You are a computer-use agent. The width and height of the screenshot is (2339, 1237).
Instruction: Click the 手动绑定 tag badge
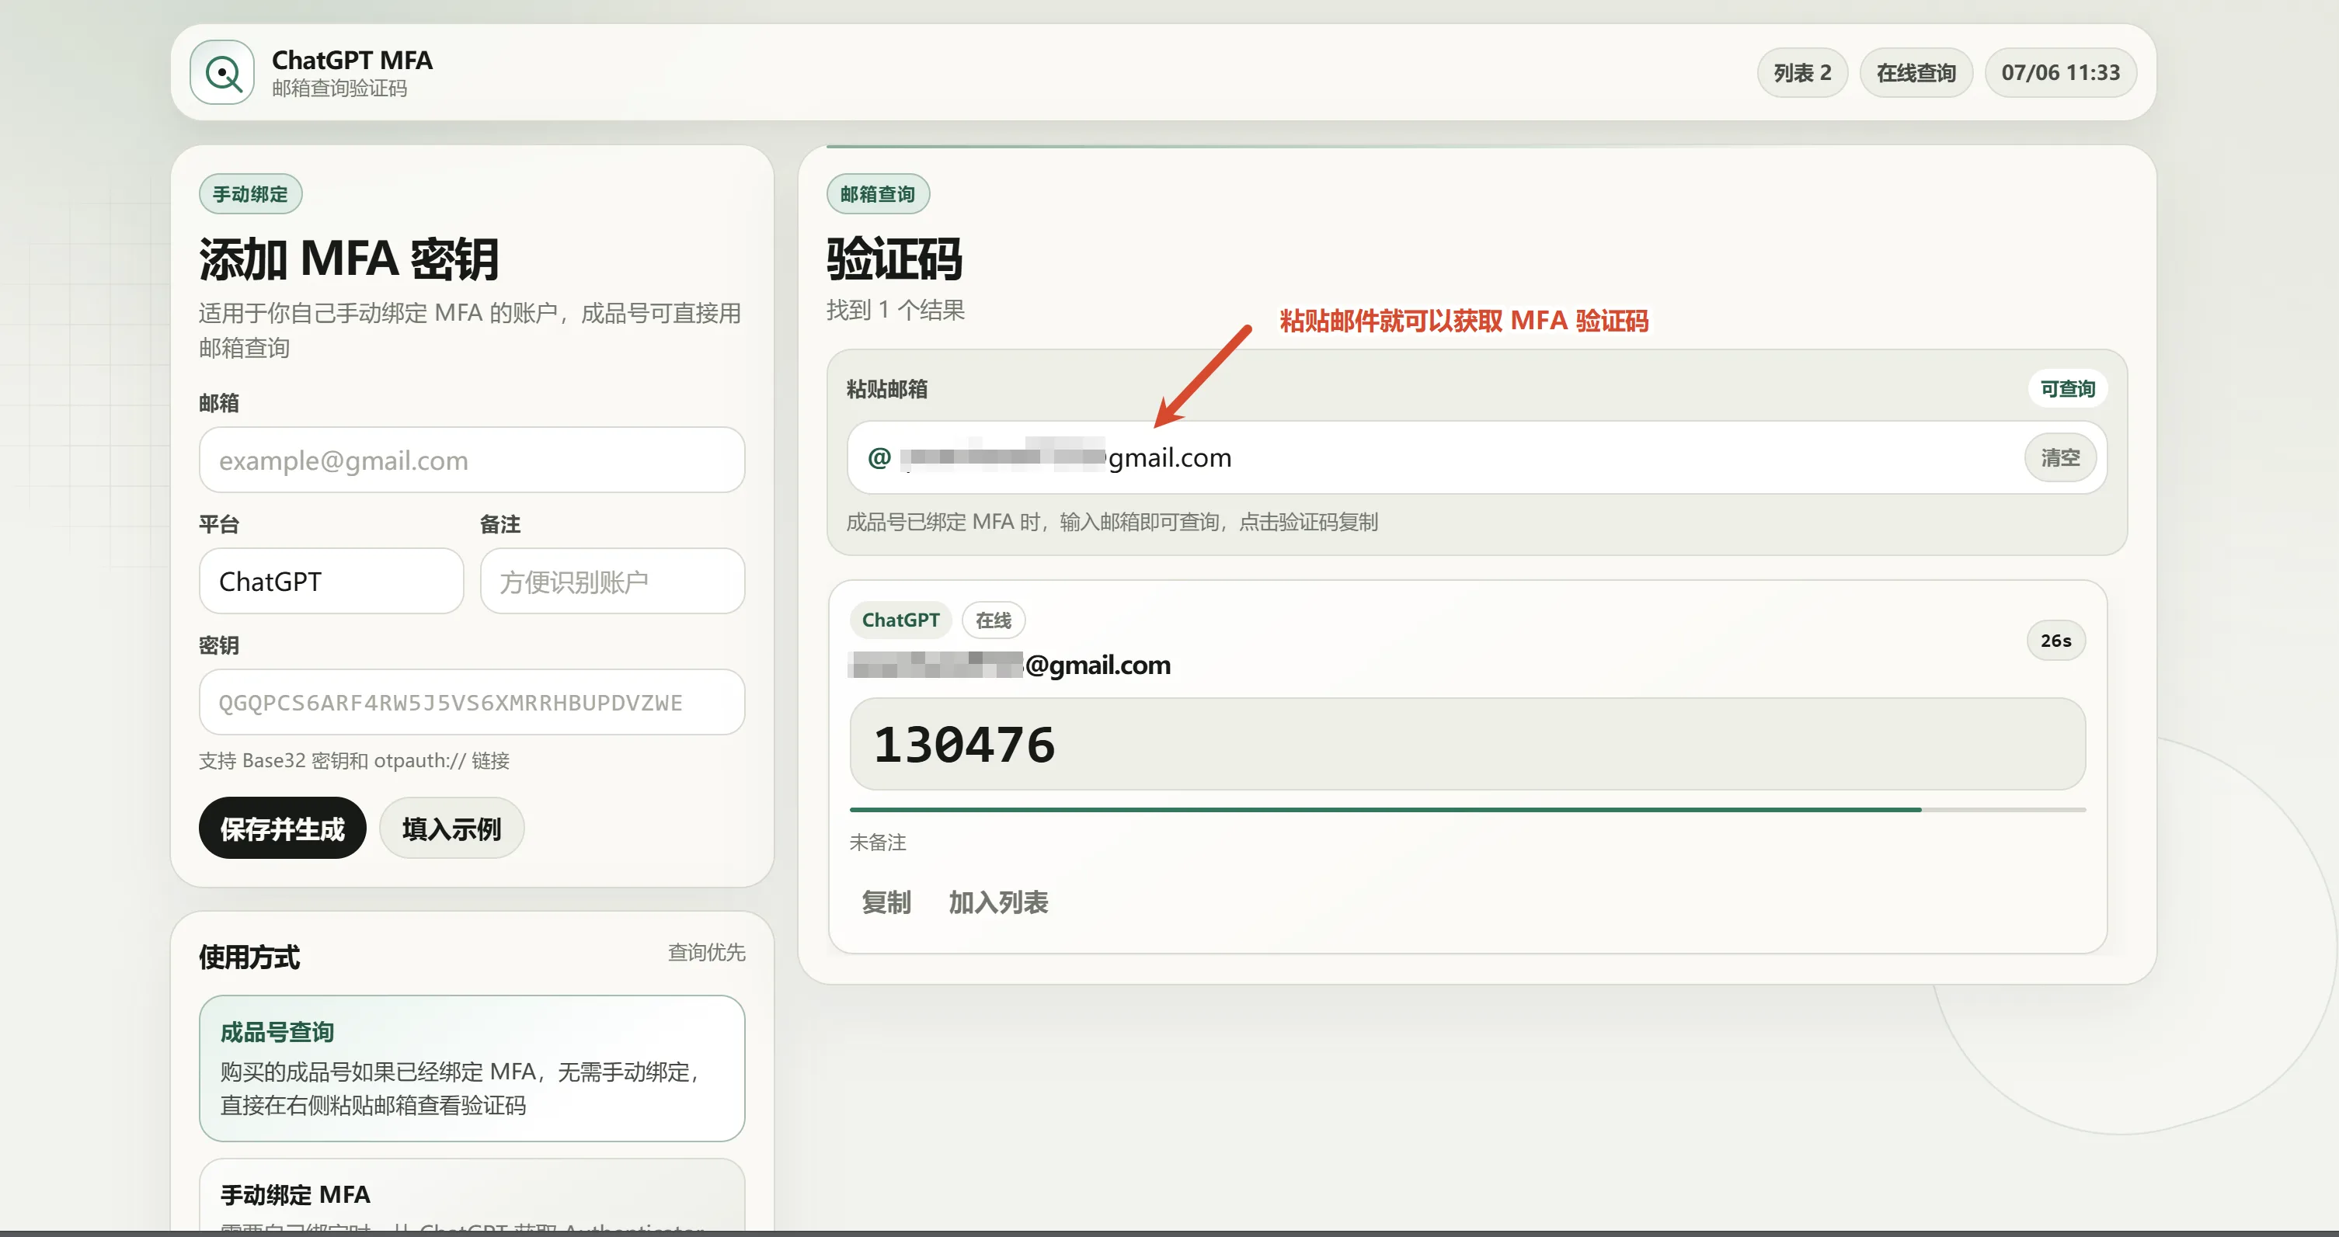coord(251,194)
